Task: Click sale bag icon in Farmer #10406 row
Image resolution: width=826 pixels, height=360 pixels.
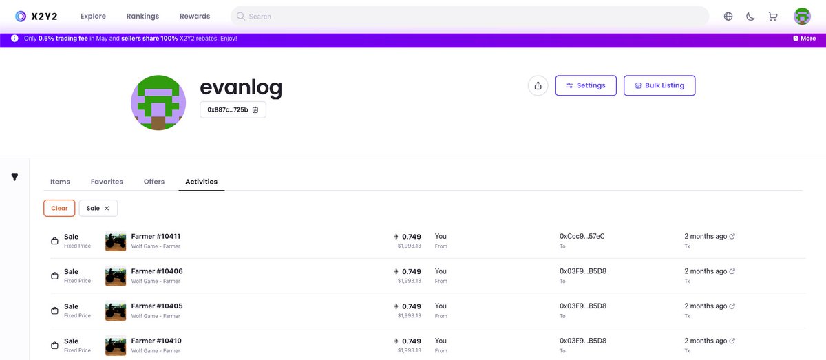Action: click(54, 276)
